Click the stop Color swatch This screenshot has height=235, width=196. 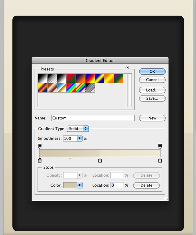(70, 185)
